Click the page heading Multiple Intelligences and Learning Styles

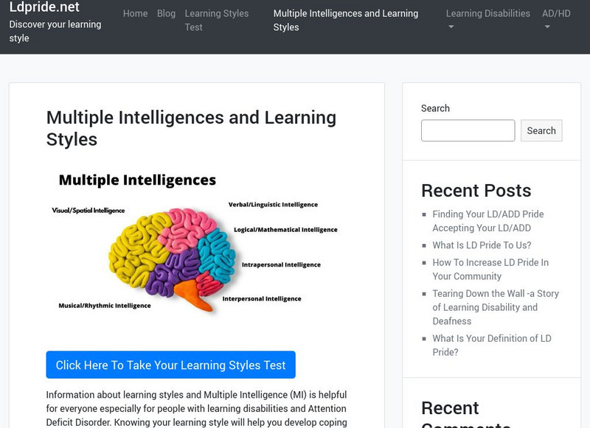pyautogui.click(x=191, y=127)
